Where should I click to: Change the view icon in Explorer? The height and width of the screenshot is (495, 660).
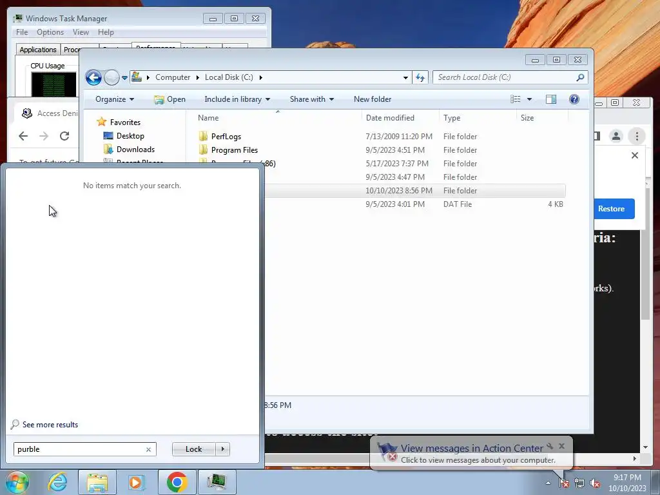[x=516, y=99]
